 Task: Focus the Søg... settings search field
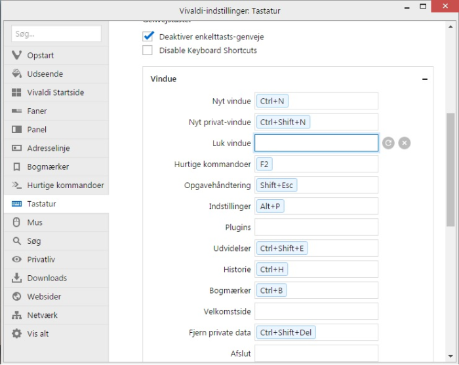tap(56, 34)
